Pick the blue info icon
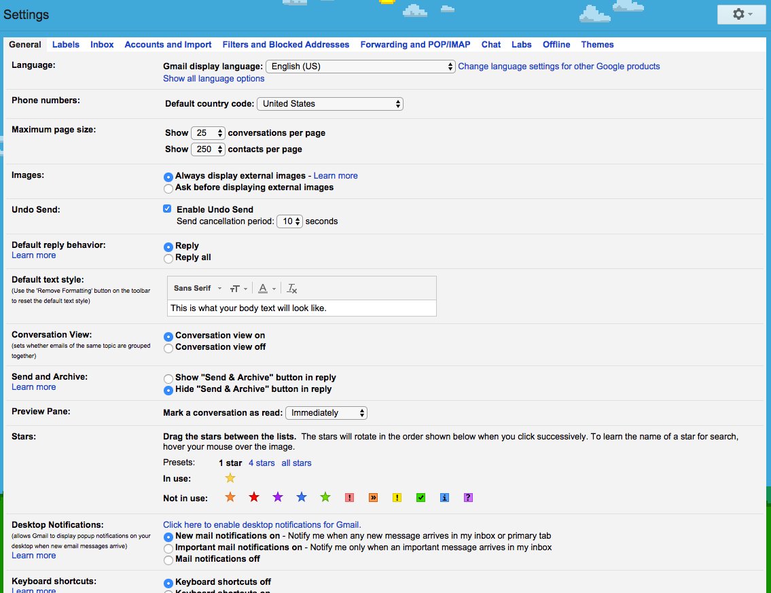The height and width of the screenshot is (593, 771). click(444, 498)
